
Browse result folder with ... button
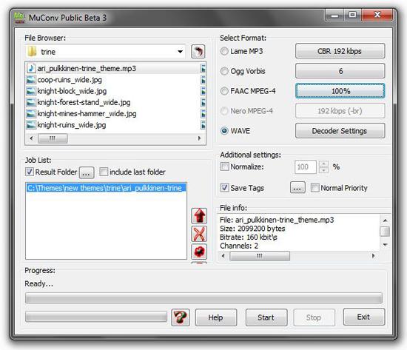[x=87, y=172]
